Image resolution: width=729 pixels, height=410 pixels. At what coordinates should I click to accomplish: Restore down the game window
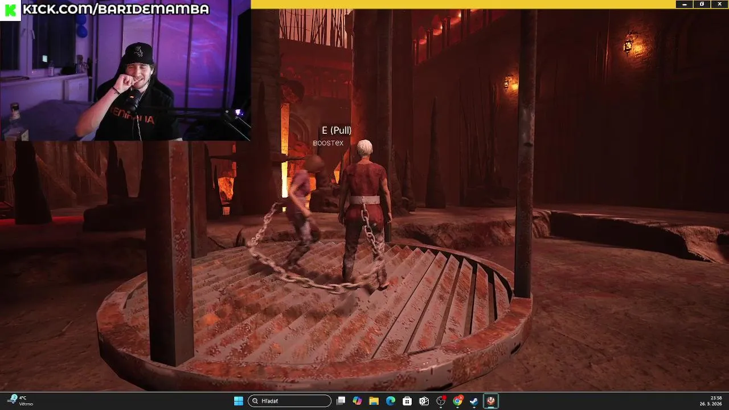click(x=702, y=4)
